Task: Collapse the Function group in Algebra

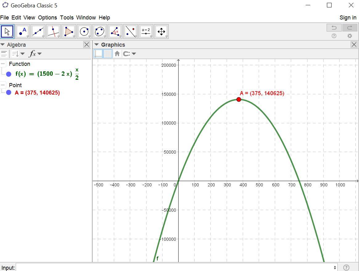Action: 3,64
